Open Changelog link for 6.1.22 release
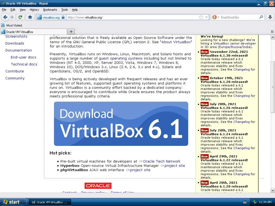The height and width of the screenshot is (206, 275). click(241, 174)
